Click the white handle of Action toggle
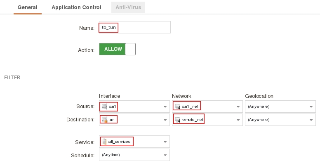This screenshot has height=161, width=320. click(x=130, y=49)
